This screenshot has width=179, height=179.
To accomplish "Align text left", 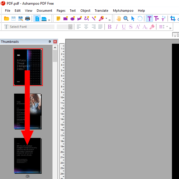I will (79, 27).
